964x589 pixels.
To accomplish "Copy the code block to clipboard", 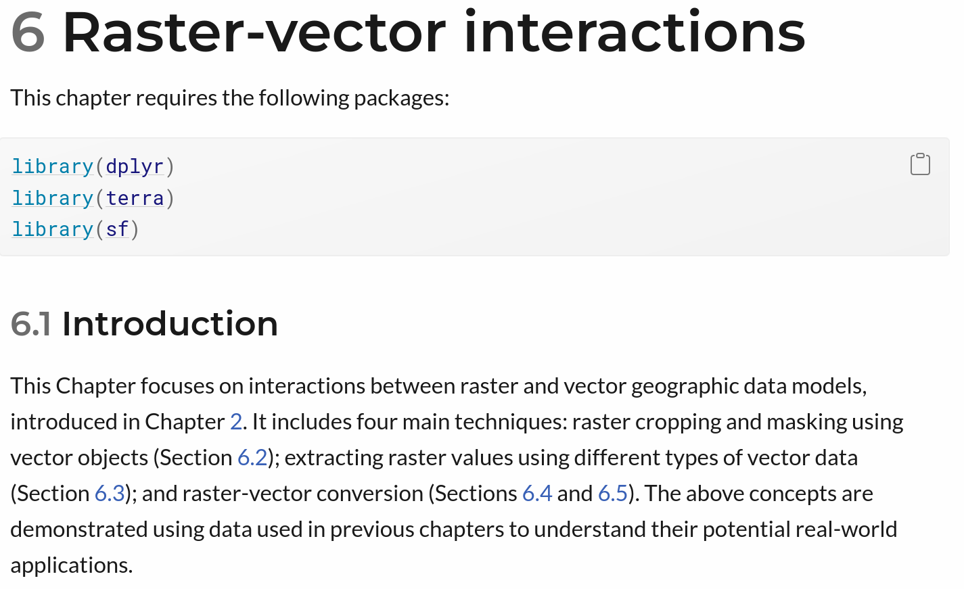I will click(920, 164).
